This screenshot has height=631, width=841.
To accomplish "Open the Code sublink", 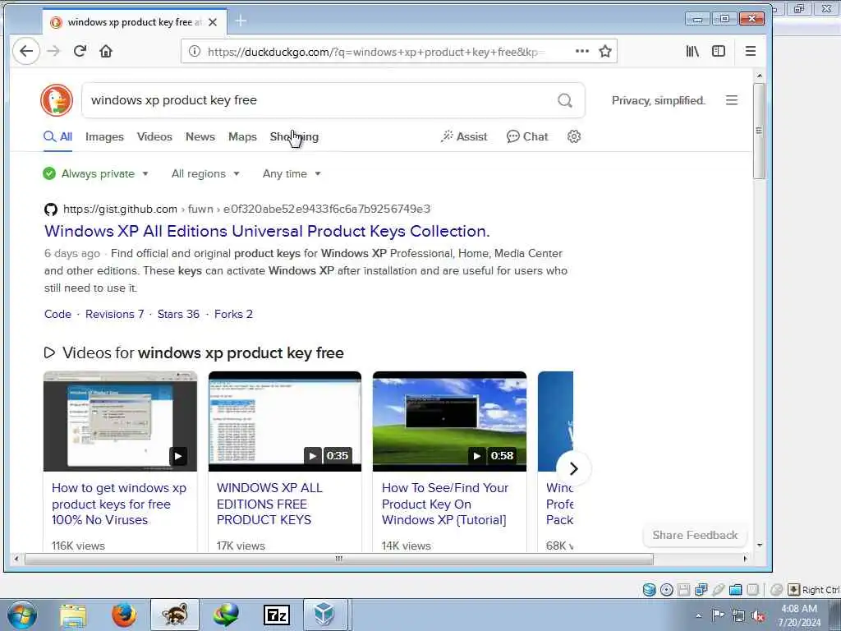I will point(58,314).
